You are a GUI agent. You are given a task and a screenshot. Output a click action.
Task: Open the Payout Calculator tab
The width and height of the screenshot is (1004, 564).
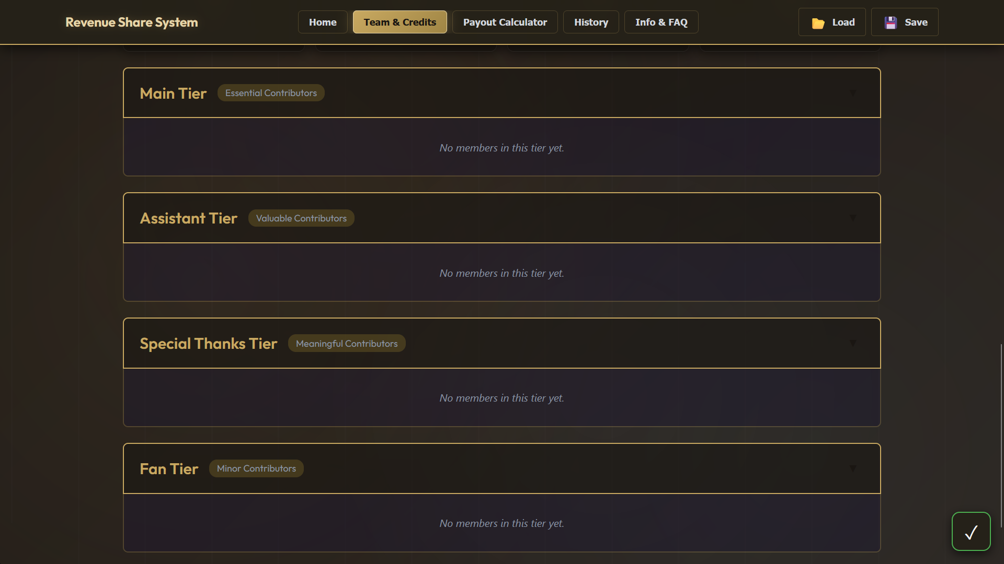[x=505, y=22]
